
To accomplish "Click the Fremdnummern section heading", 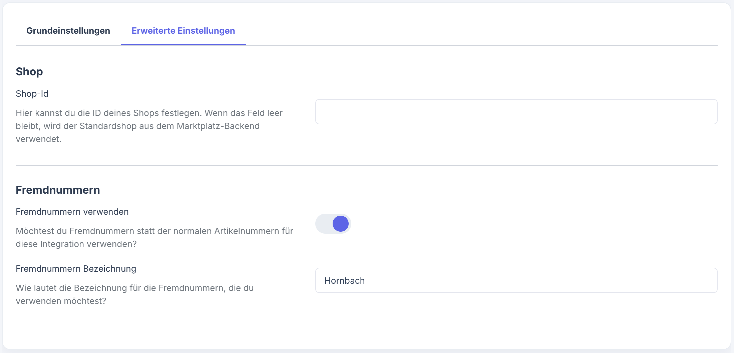I will [x=57, y=189].
